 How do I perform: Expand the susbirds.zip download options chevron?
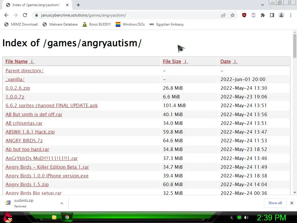click(62, 203)
